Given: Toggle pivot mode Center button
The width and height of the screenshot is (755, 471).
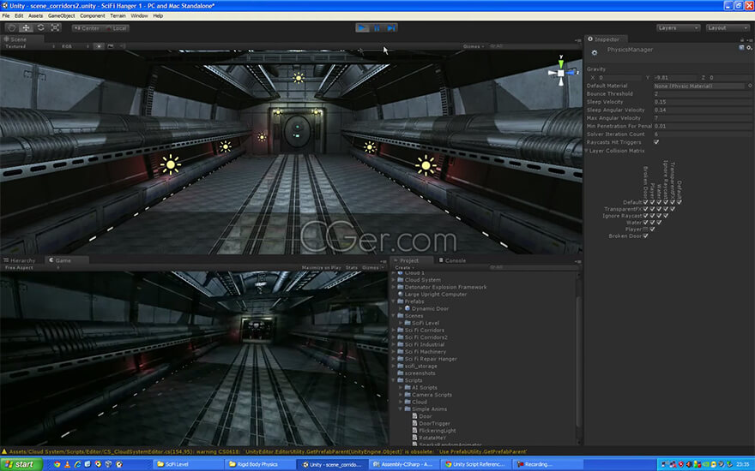Looking at the screenshot, I should click(x=87, y=28).
